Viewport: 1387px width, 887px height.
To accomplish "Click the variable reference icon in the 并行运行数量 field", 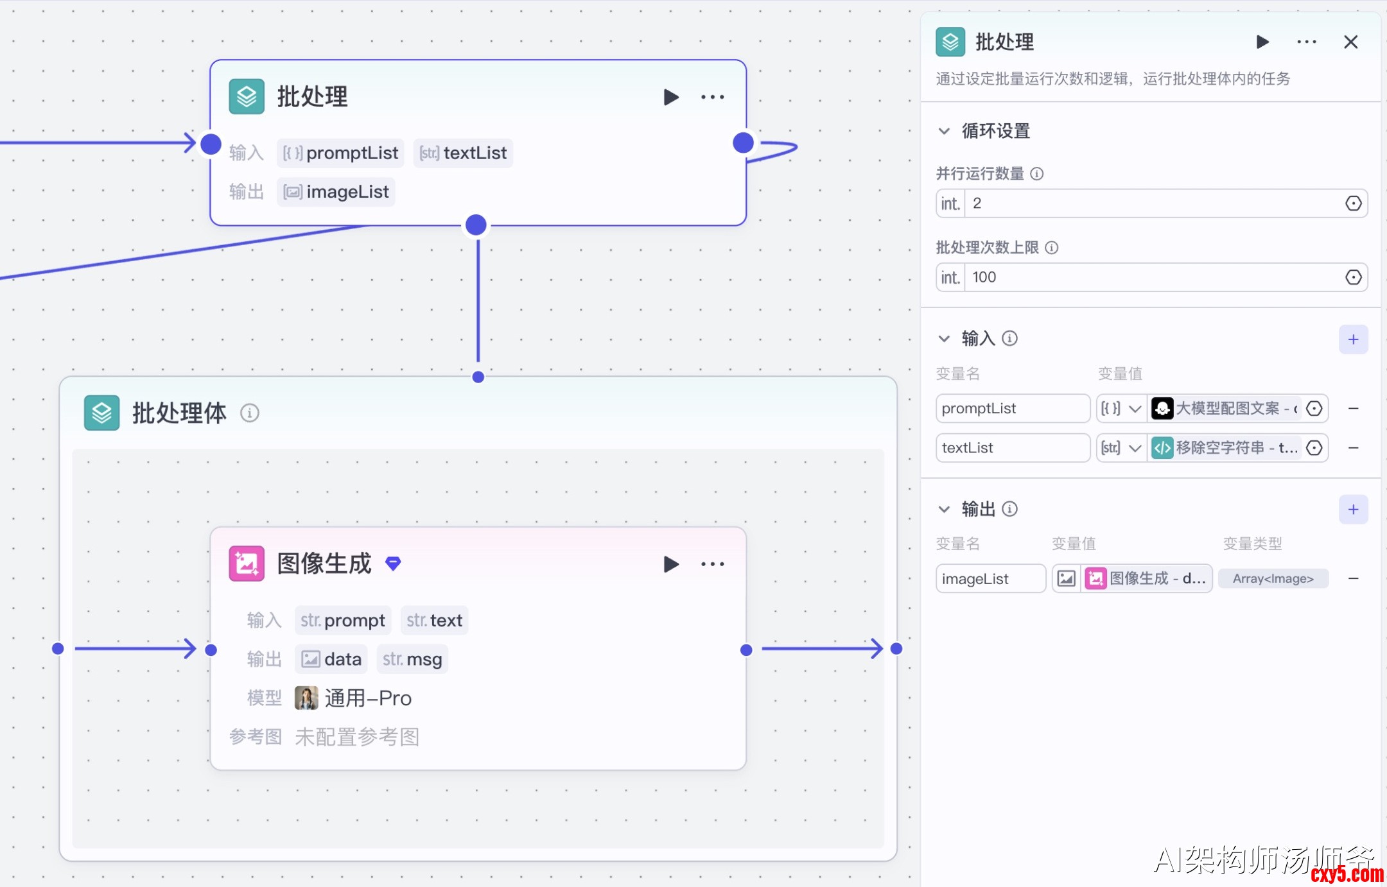I will click(1353, 203).
